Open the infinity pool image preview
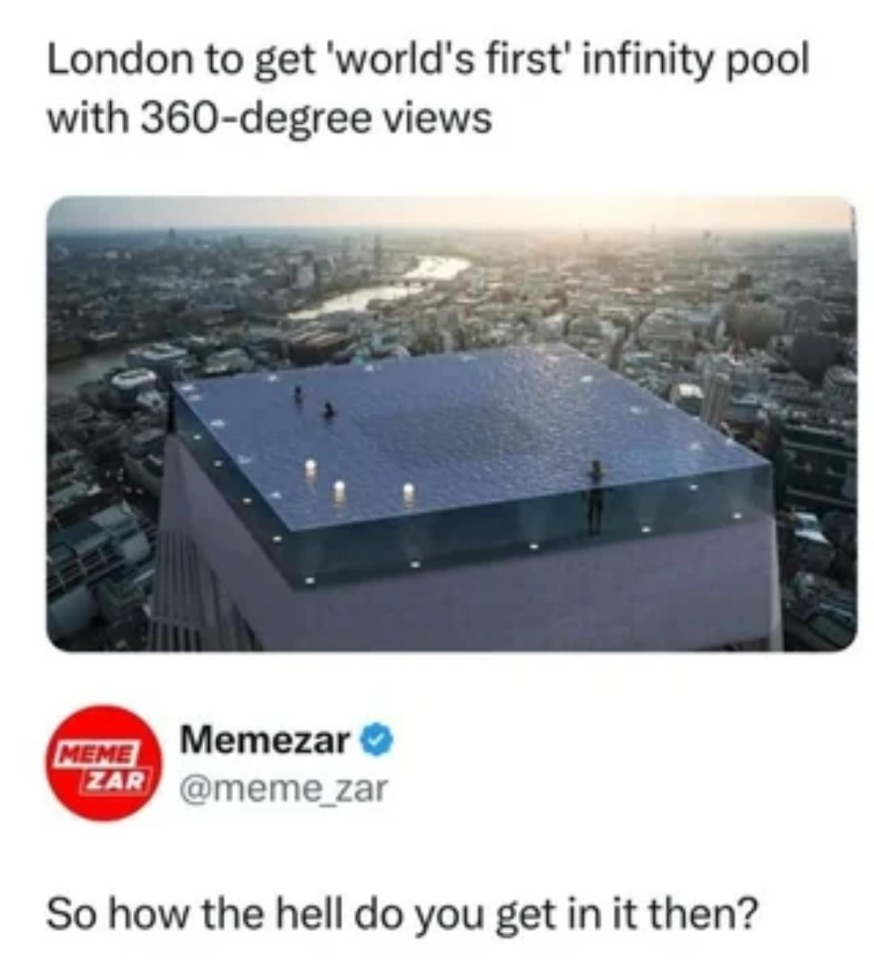The height and width of the screenshot is (961, 874). pos(452,423)
